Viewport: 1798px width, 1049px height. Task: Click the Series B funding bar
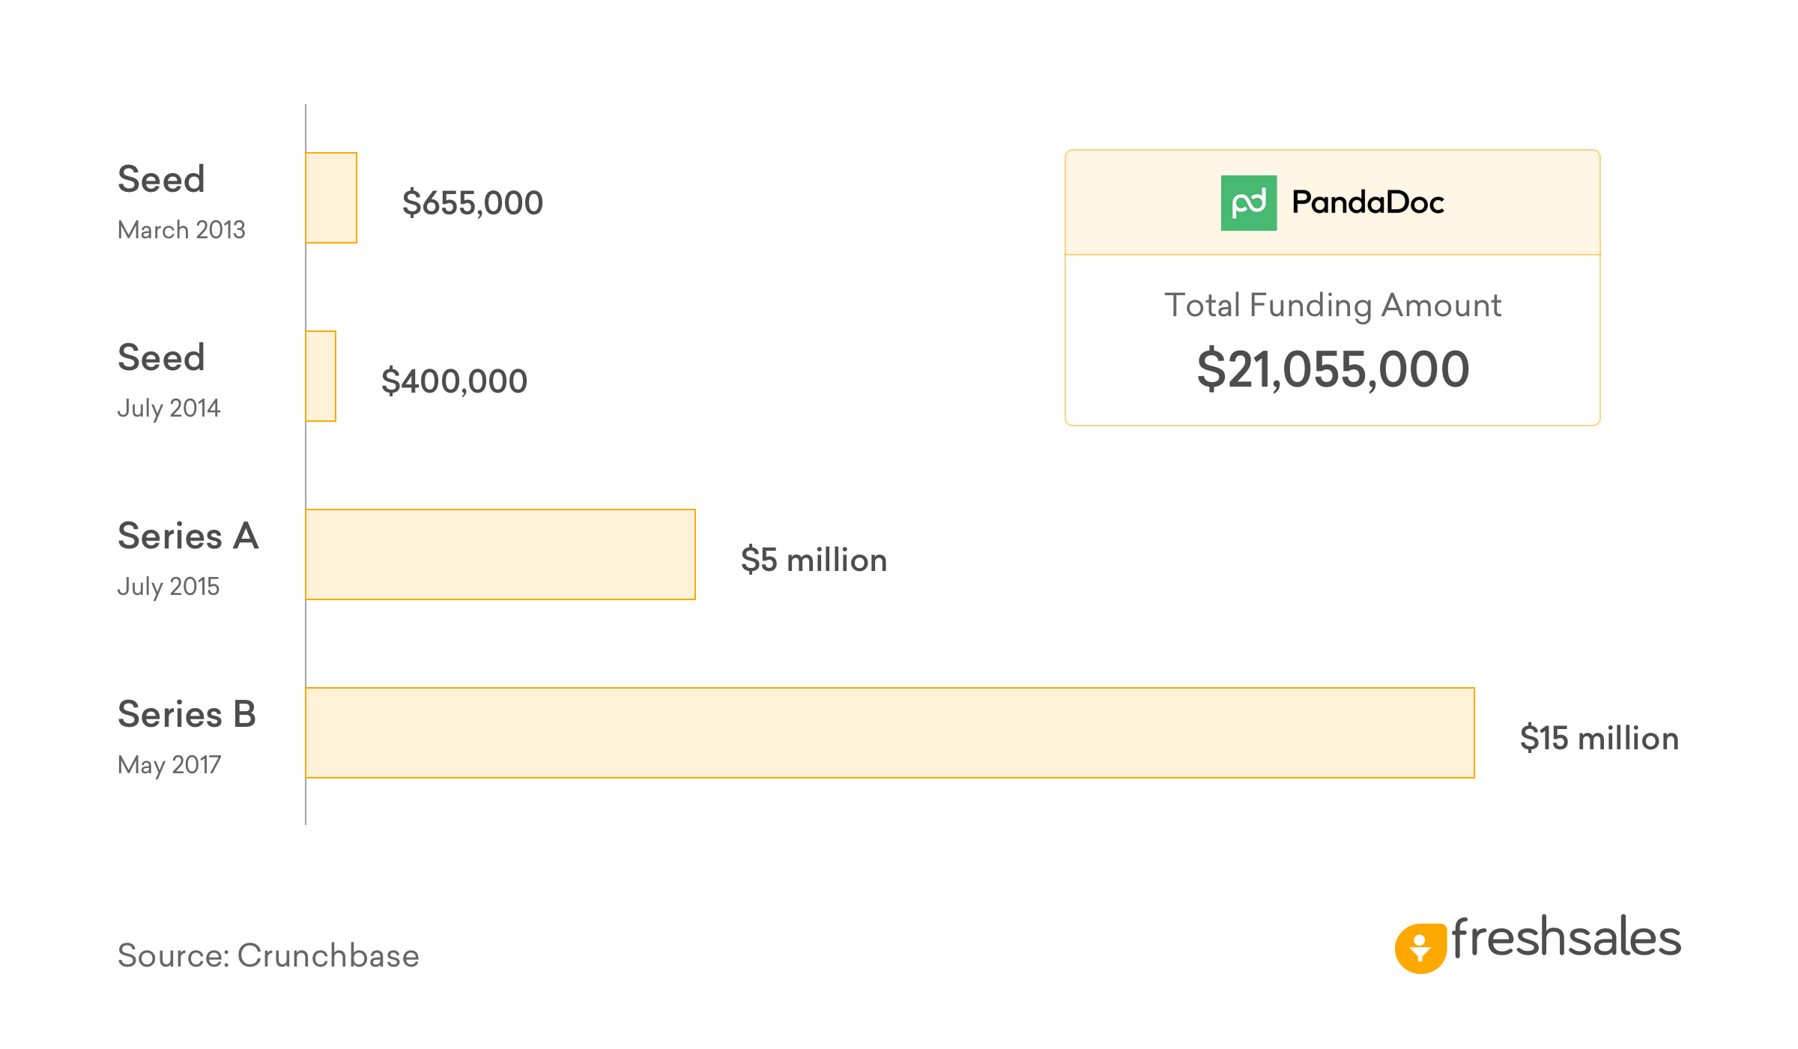click(889, 733)
